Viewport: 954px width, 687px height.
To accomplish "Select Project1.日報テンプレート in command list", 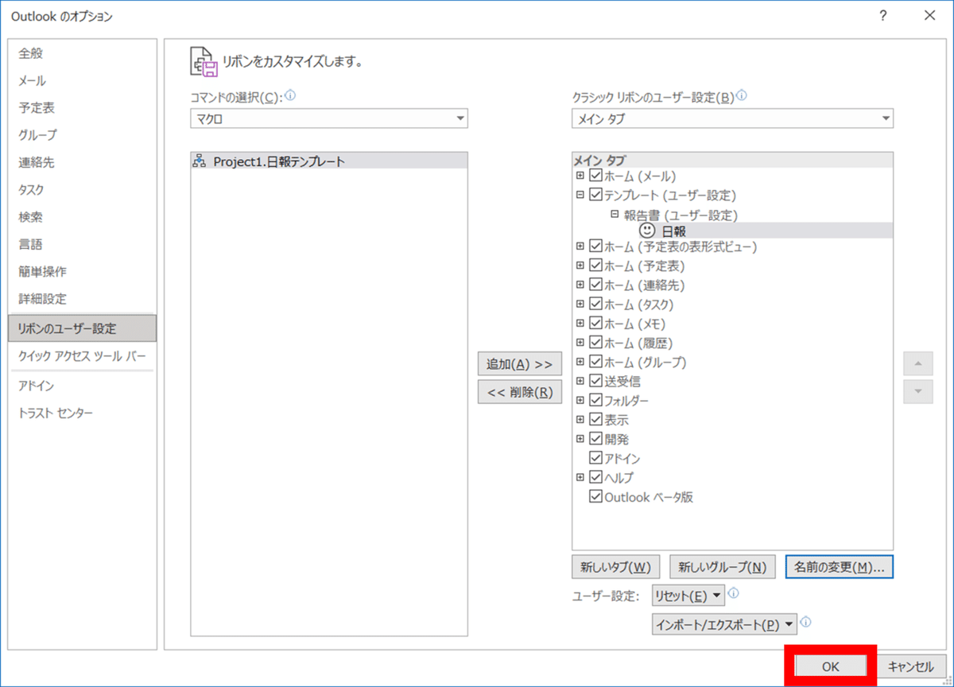I will pos(329,161).
